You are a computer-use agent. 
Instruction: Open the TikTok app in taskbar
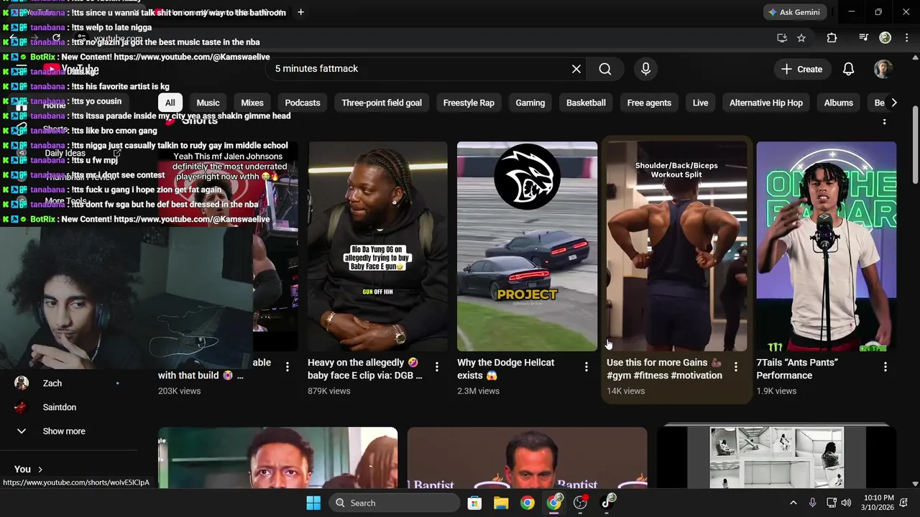pos(607,503)
